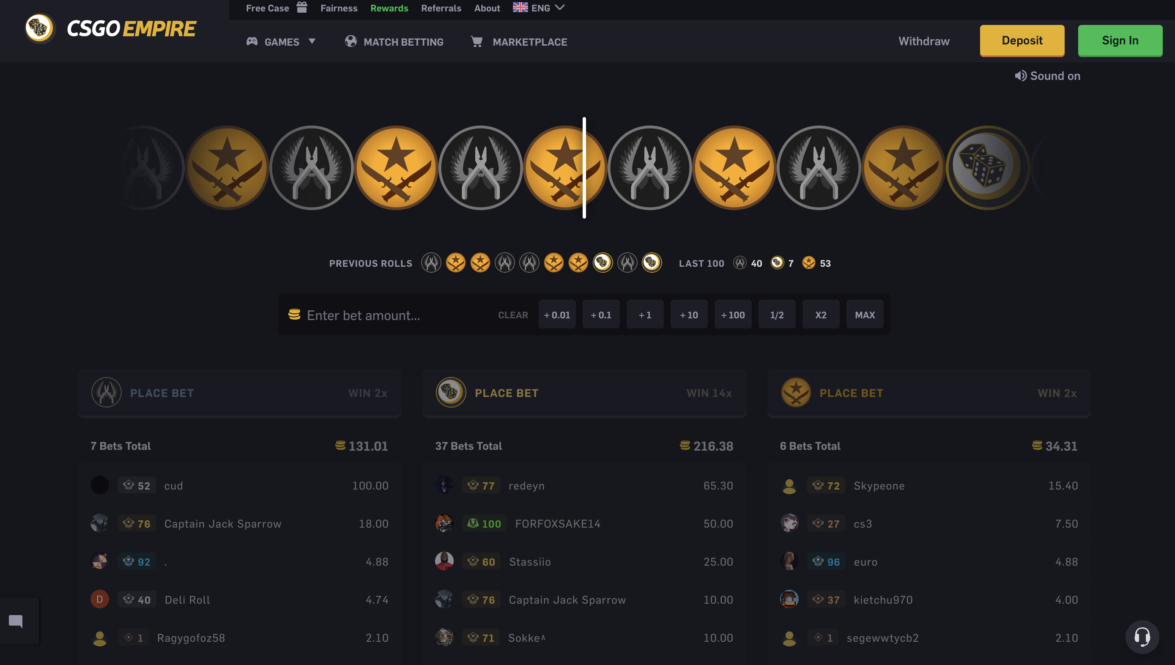This screenshot has height=665, width=1175.
Task: Click Skypeone's default avatar
Action: coord(789,485)
